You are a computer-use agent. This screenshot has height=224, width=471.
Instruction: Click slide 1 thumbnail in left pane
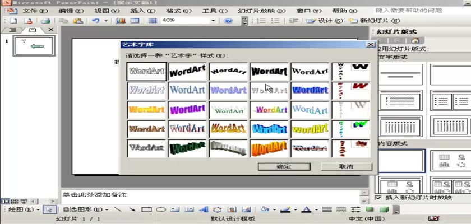[x=34, y=46]
